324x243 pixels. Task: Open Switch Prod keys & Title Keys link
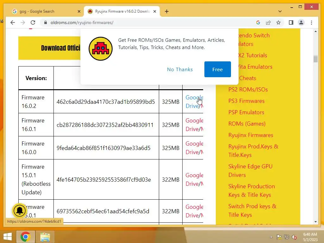(x=252, y=210)
